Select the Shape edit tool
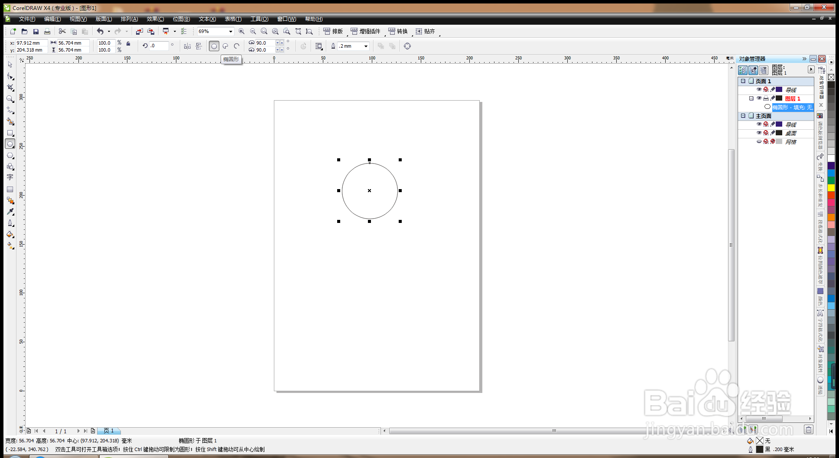The width and height of the screenshot is (839, 458). [x=10, y=76]
